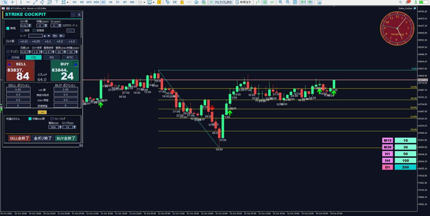Switch to the M15 timeframe in toolbar
The height and width of the screenshot is (216, 430).
point(89,2)
